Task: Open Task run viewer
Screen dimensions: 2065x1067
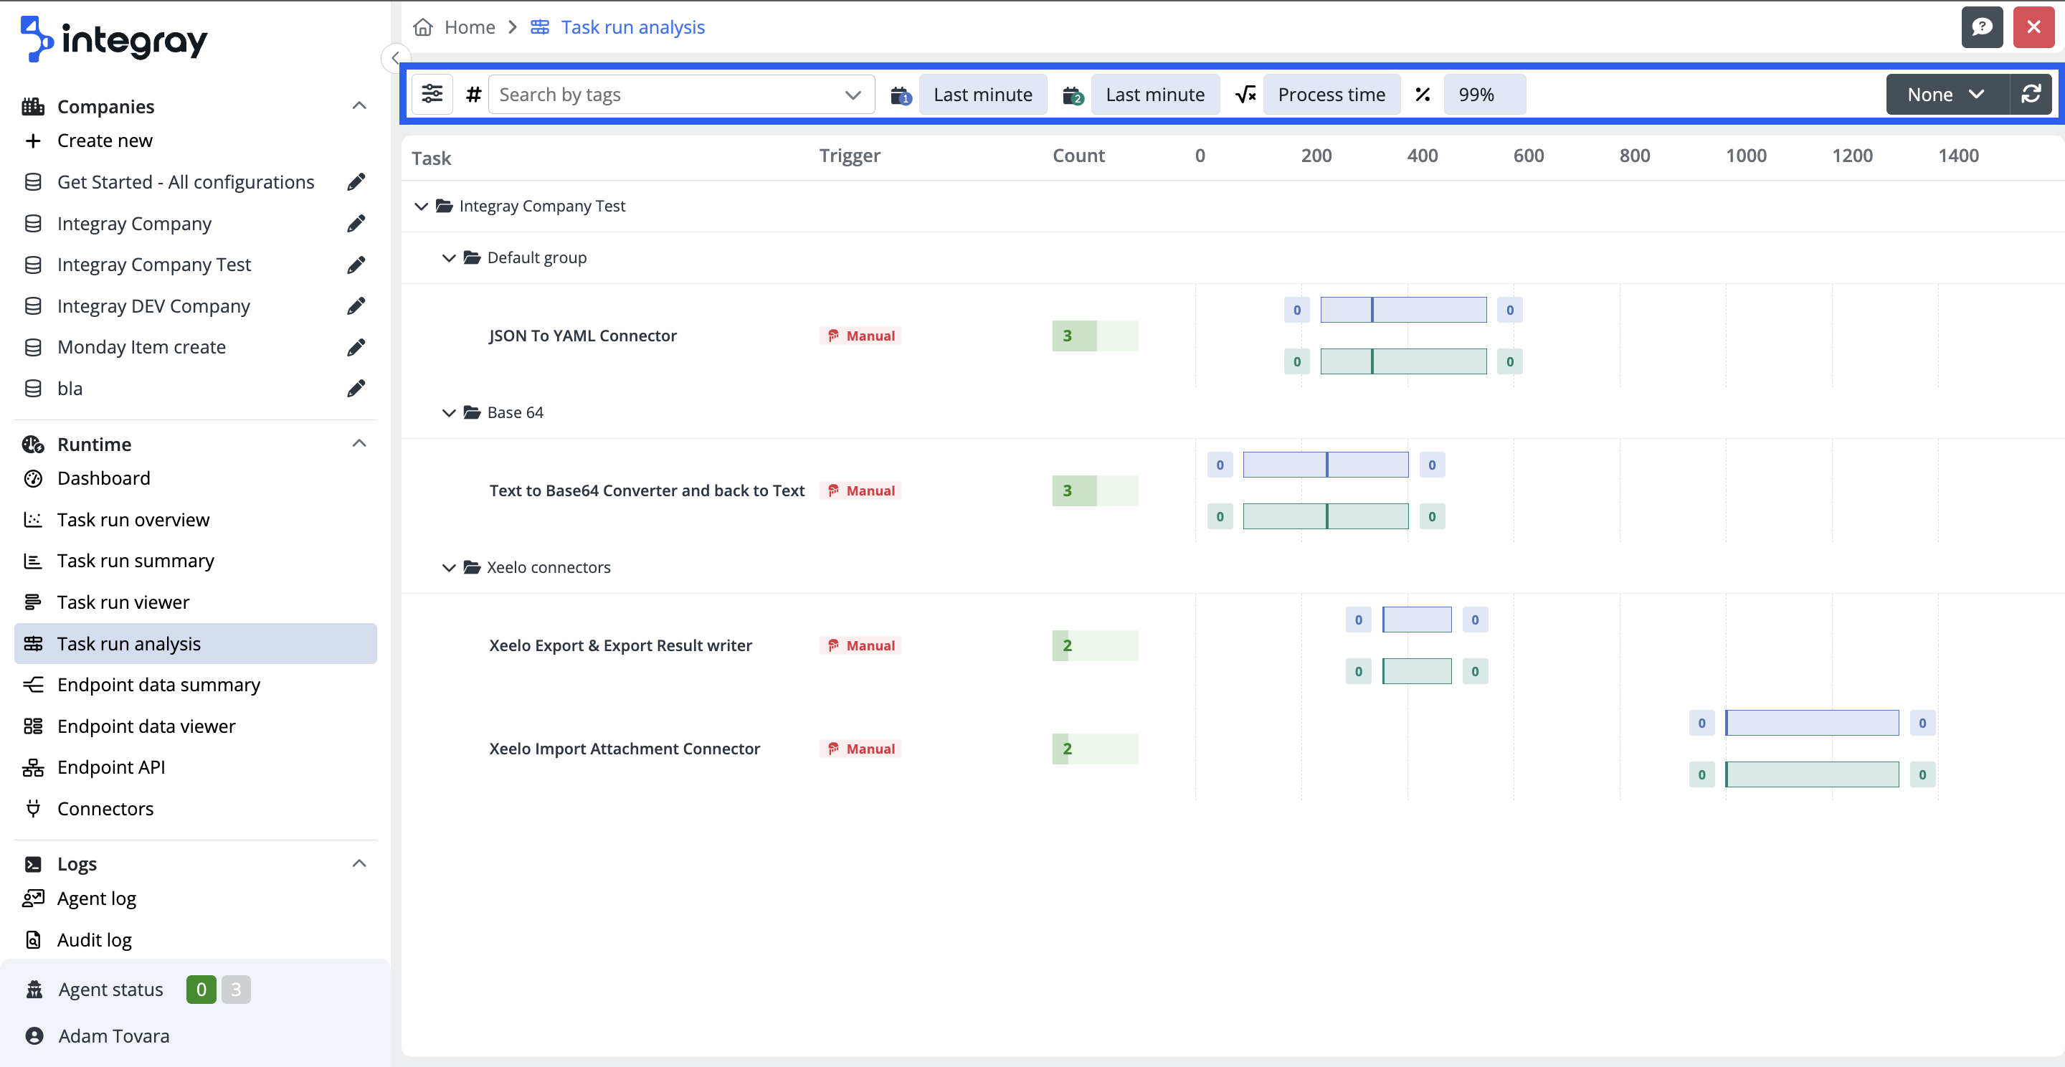Action: pos(123,601)
